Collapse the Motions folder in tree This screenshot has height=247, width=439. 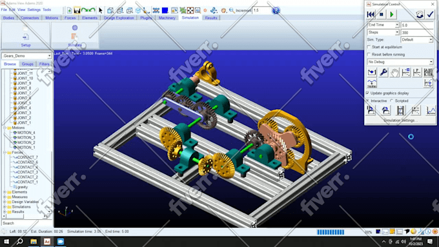5,128
